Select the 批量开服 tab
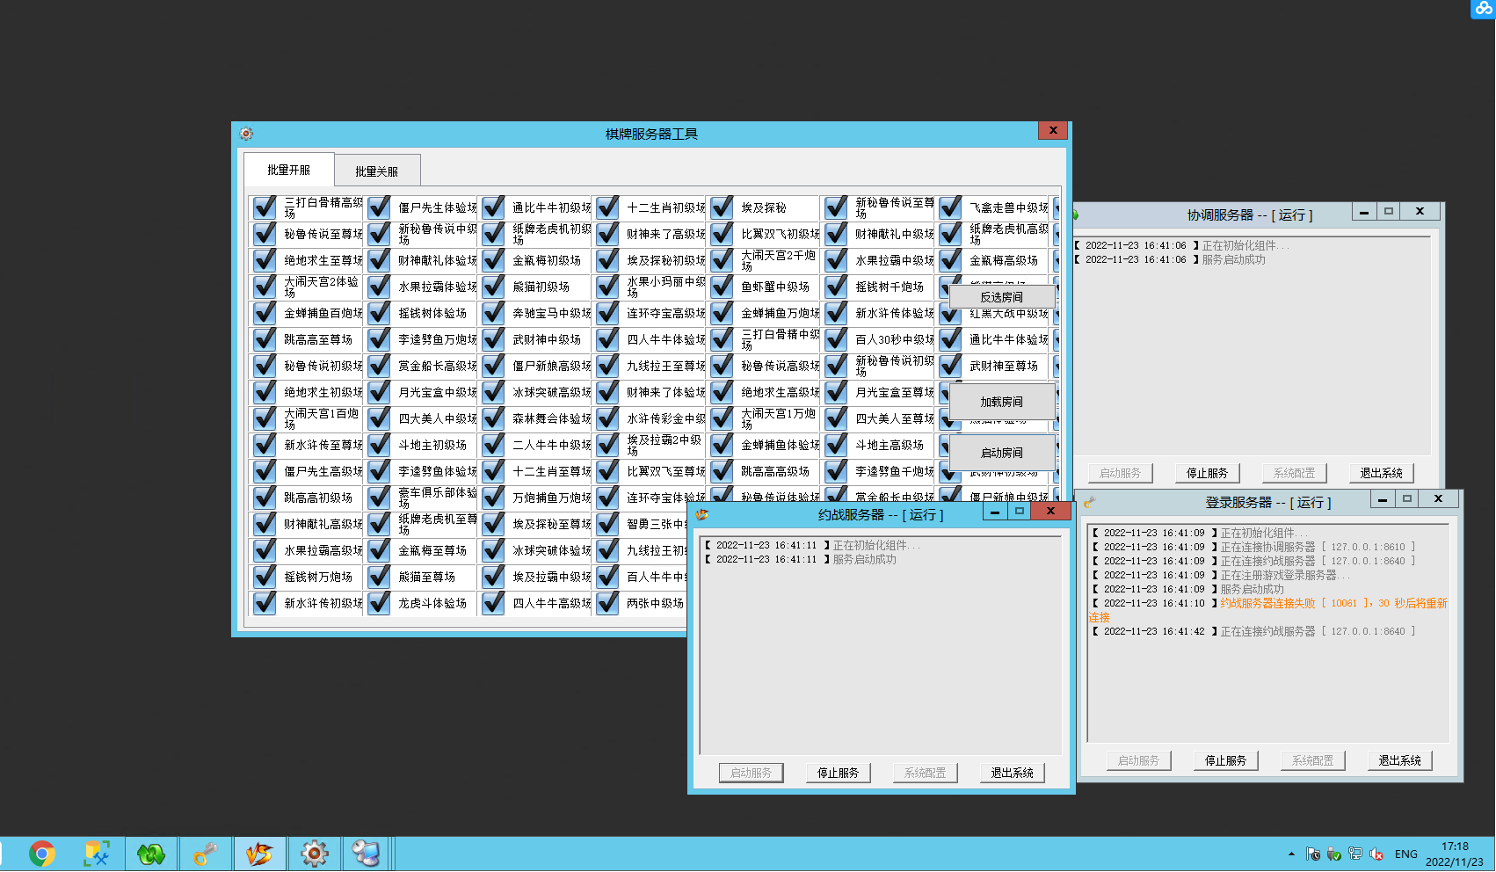Image resolution: width=1496 pixels, height=872 pixels. [x=288, y=170]
